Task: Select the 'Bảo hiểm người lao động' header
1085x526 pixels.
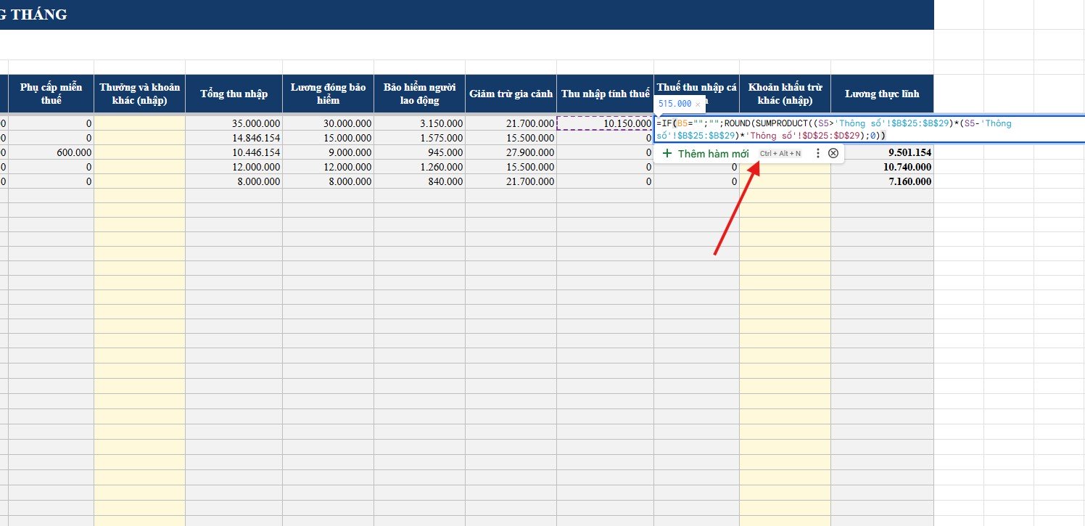Action: [x=420, y=94]
